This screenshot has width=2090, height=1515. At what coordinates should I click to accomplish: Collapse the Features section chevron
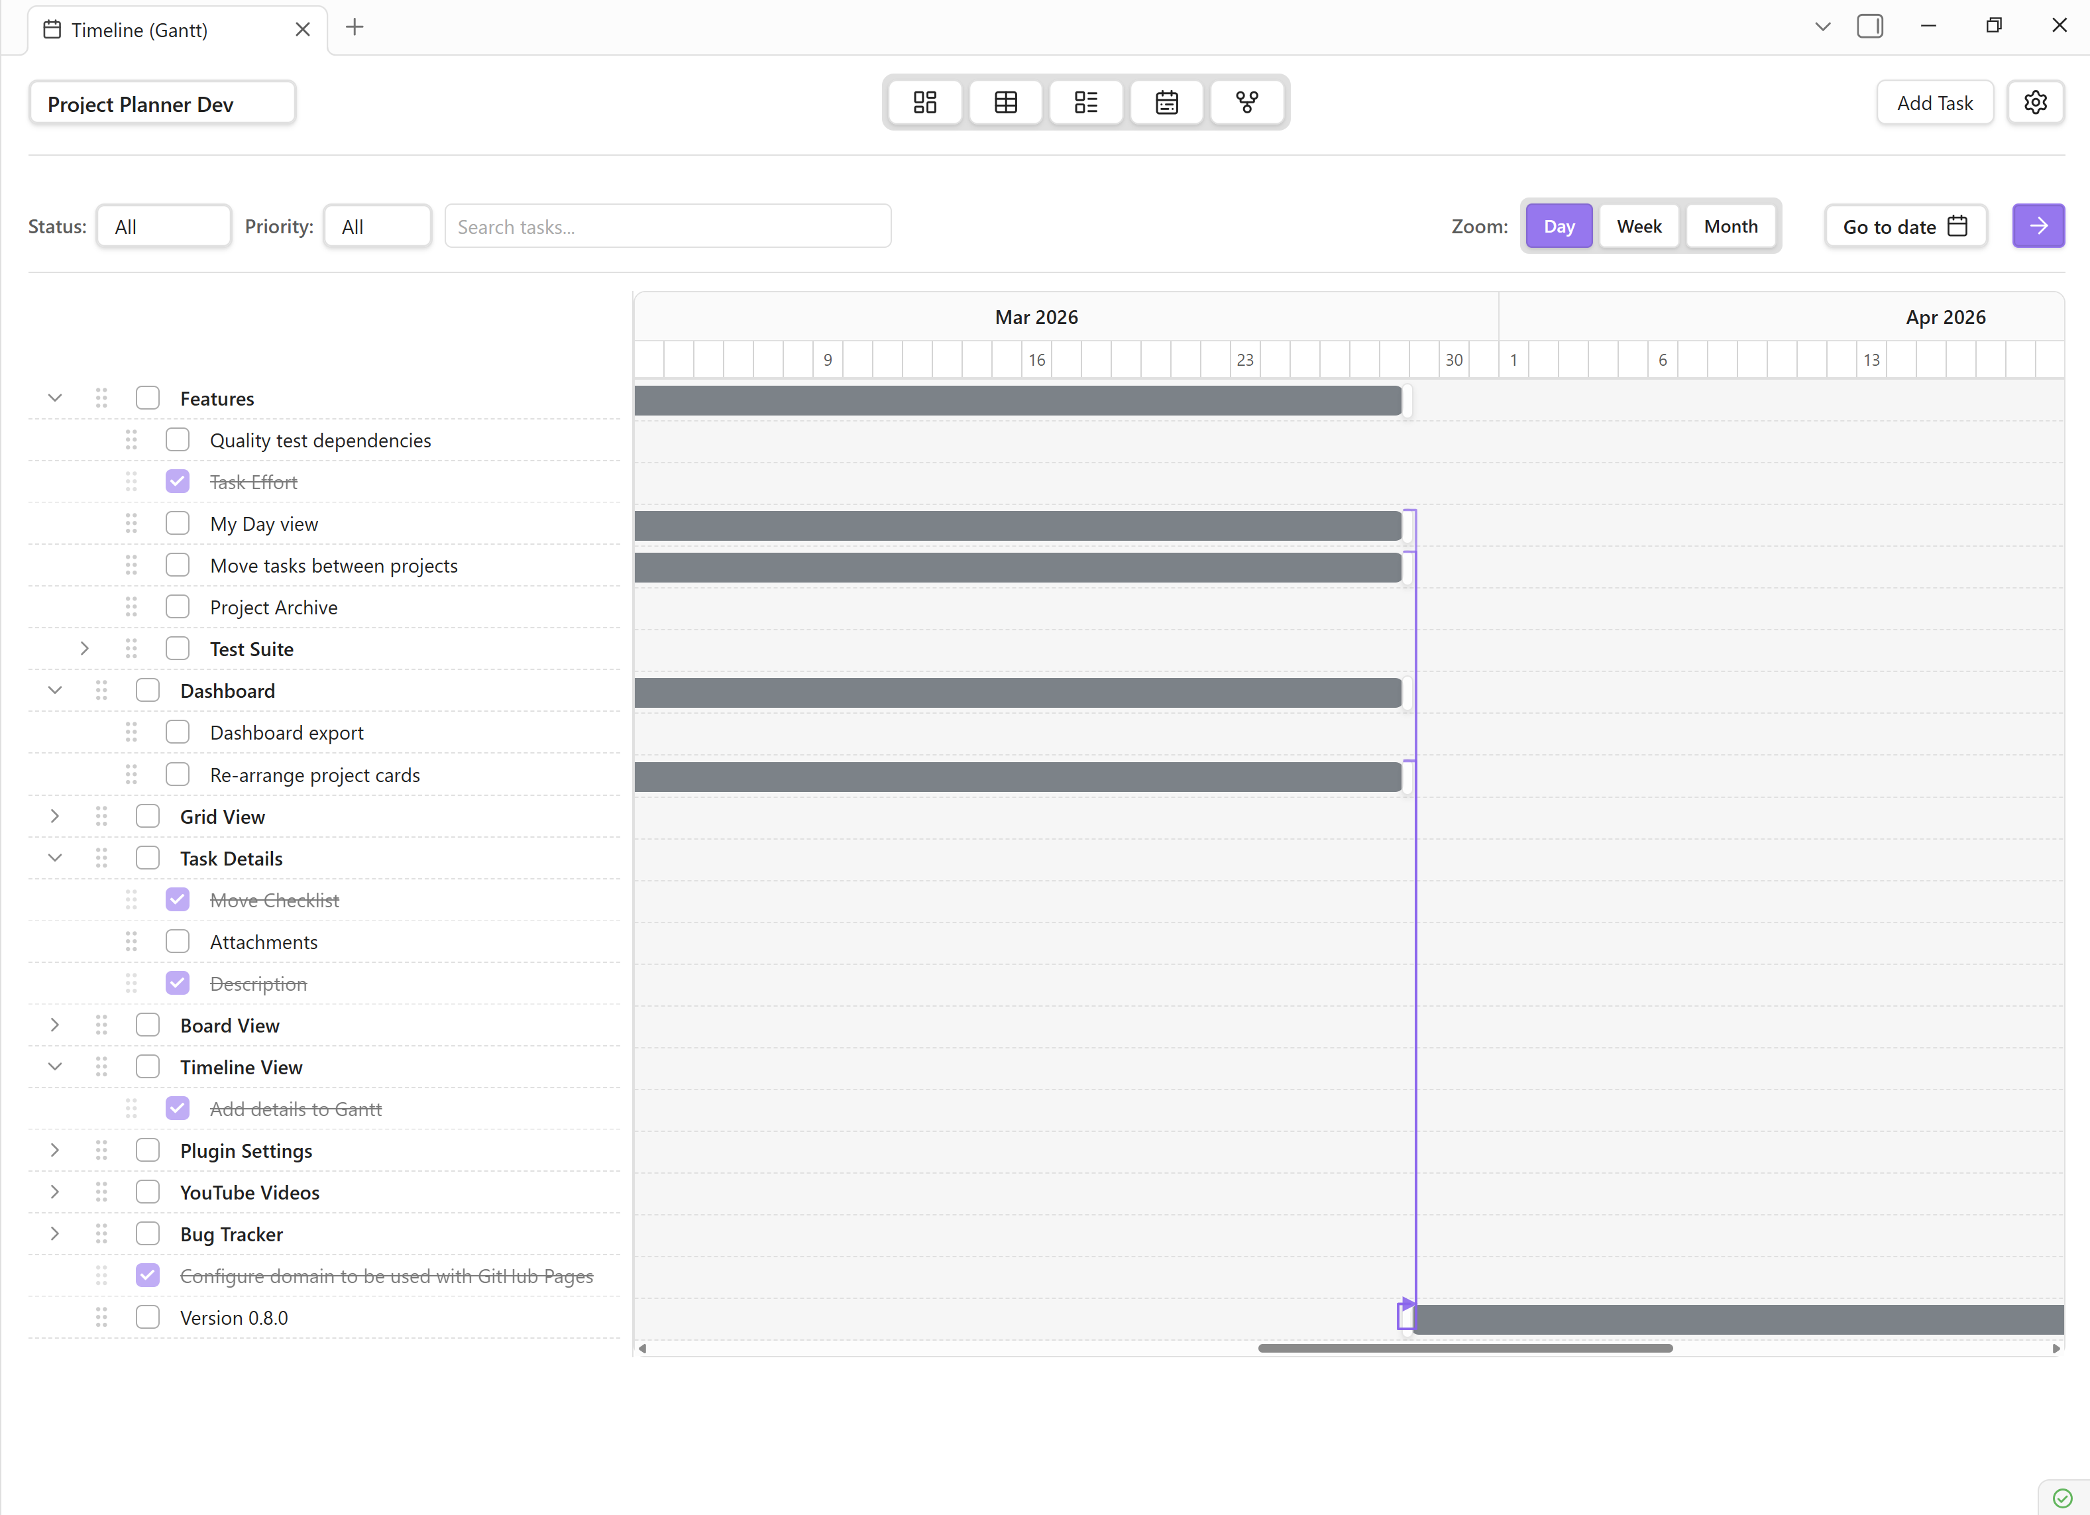click(x=54, y=397)
